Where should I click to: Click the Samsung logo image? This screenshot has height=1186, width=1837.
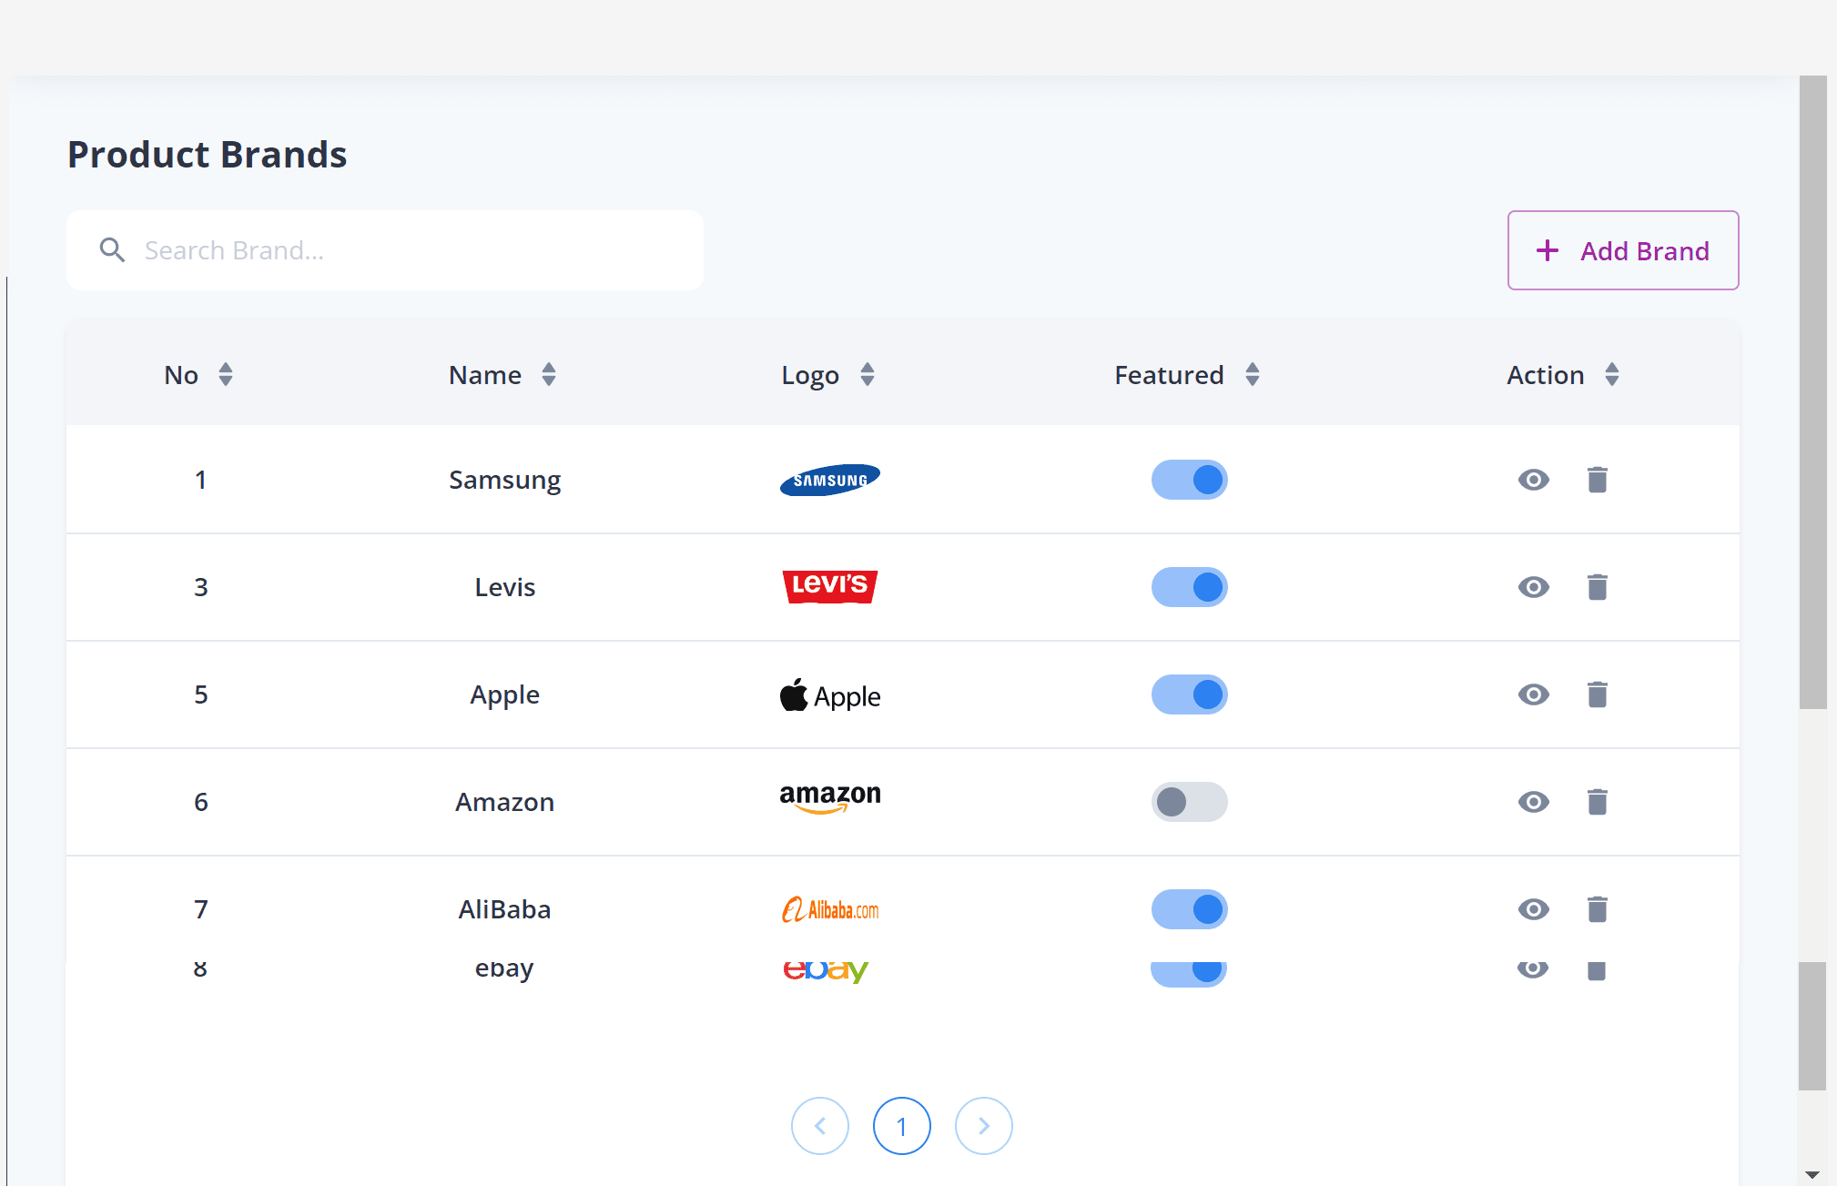click(x=830, y=480)
